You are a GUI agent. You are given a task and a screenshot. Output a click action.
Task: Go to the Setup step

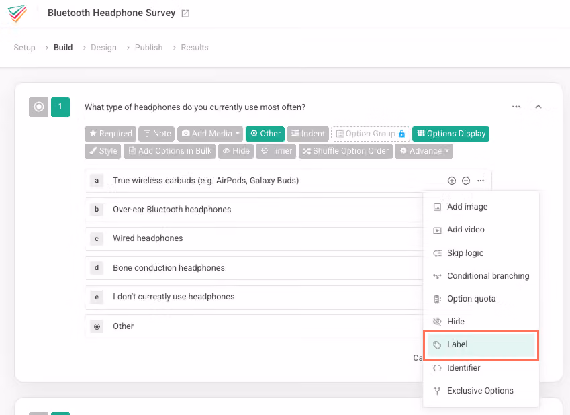pyautogui.click(x=24, y=48)
